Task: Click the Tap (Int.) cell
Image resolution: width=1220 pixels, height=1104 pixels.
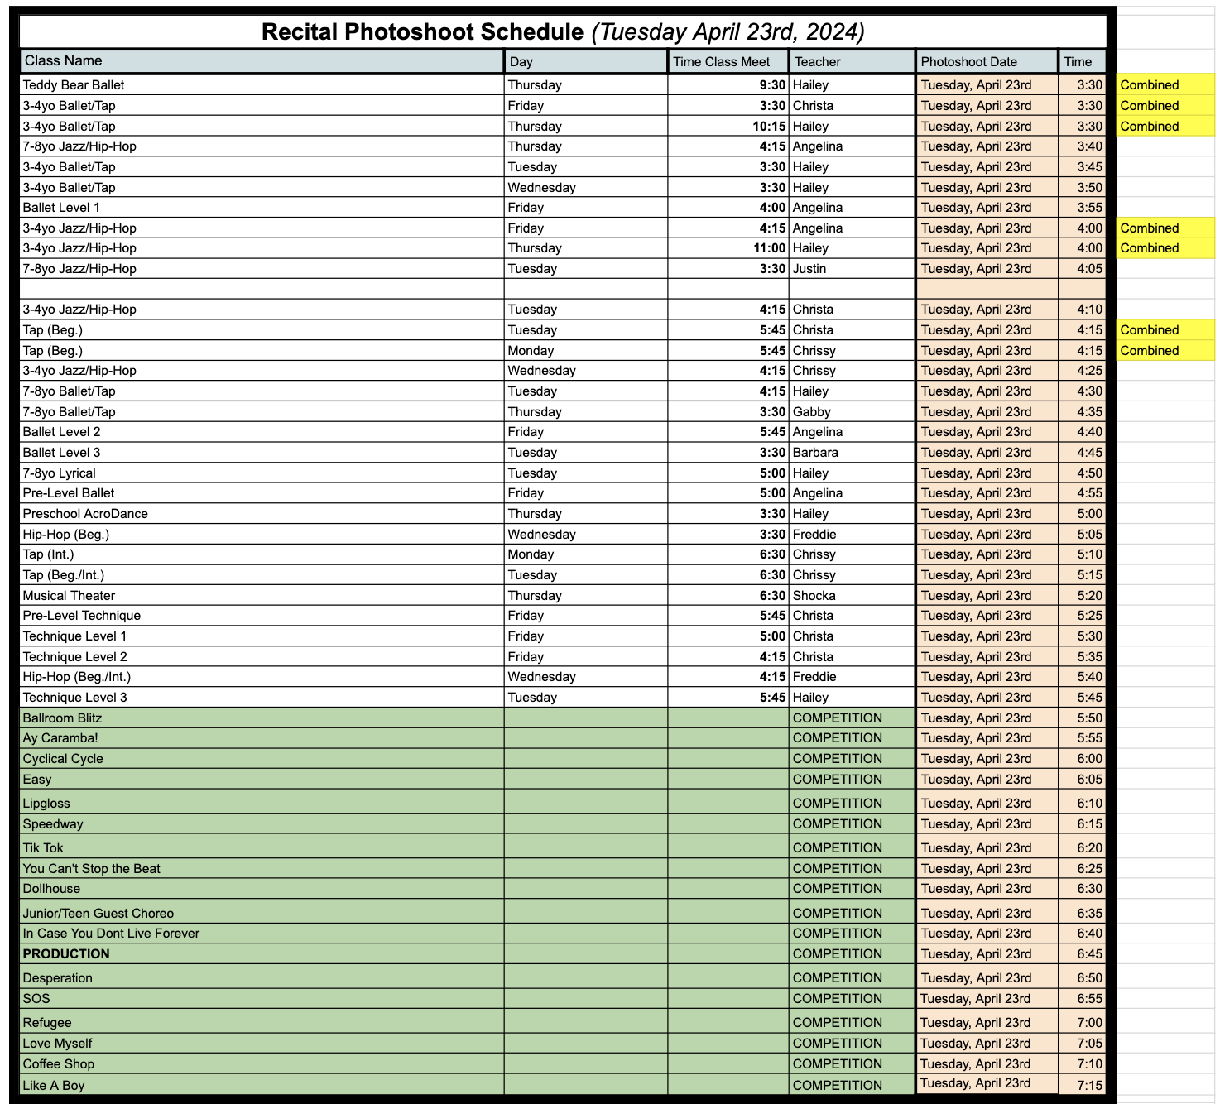Action: coord(262,554)
